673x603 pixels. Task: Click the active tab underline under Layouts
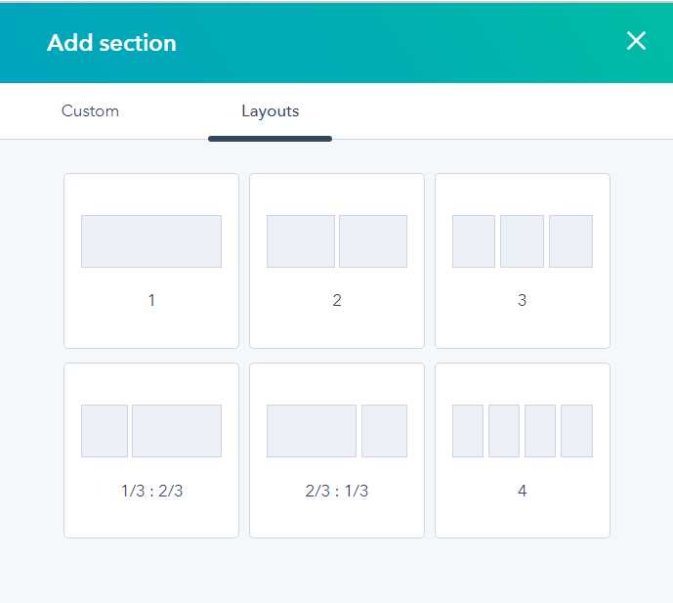click(x=270, y=139)
